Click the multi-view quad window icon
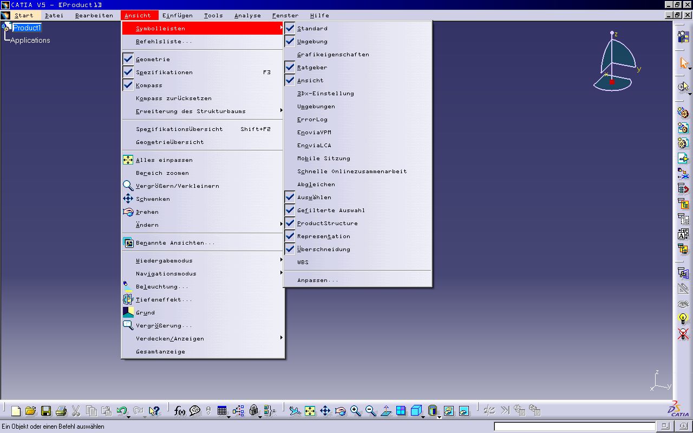 [401, 411]
